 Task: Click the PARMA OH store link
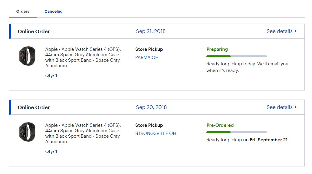point(147,57)
